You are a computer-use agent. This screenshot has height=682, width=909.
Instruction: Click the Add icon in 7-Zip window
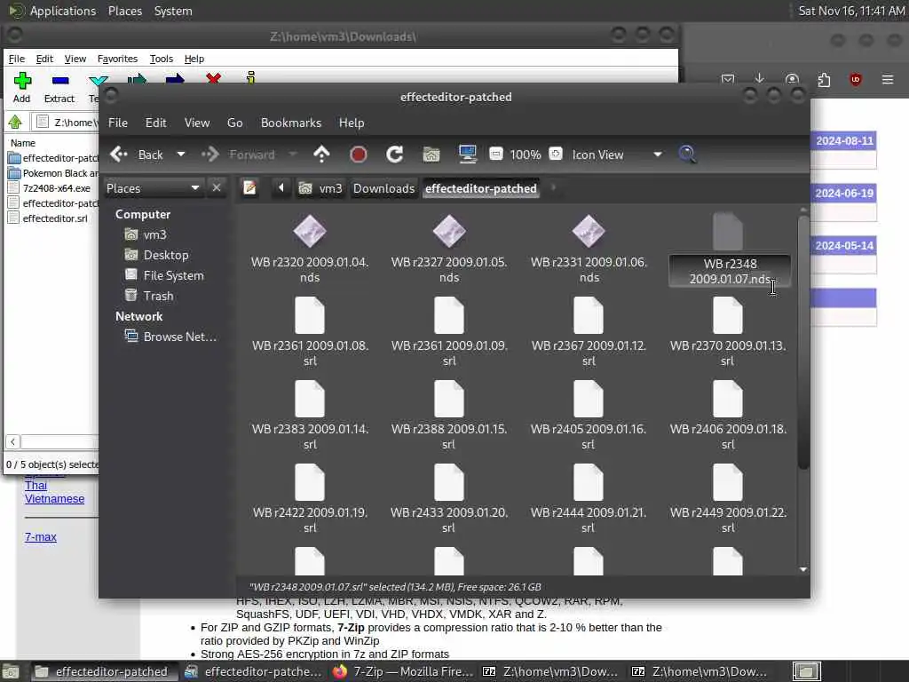(22, 81)
